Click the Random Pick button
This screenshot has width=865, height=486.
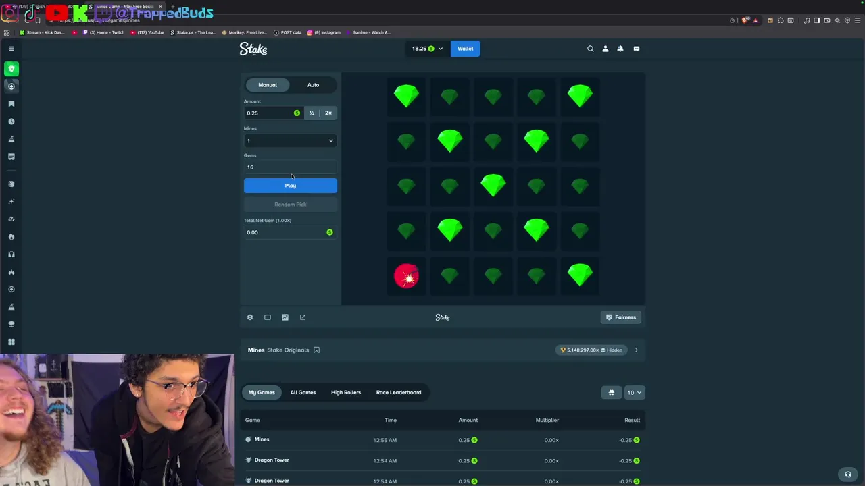click(x=290, y=204)
